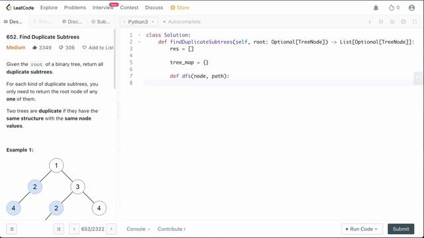Viewport: 424px width, 238px height.
Task: Click tree node 1 in Example 1
Action: [56, 165]
